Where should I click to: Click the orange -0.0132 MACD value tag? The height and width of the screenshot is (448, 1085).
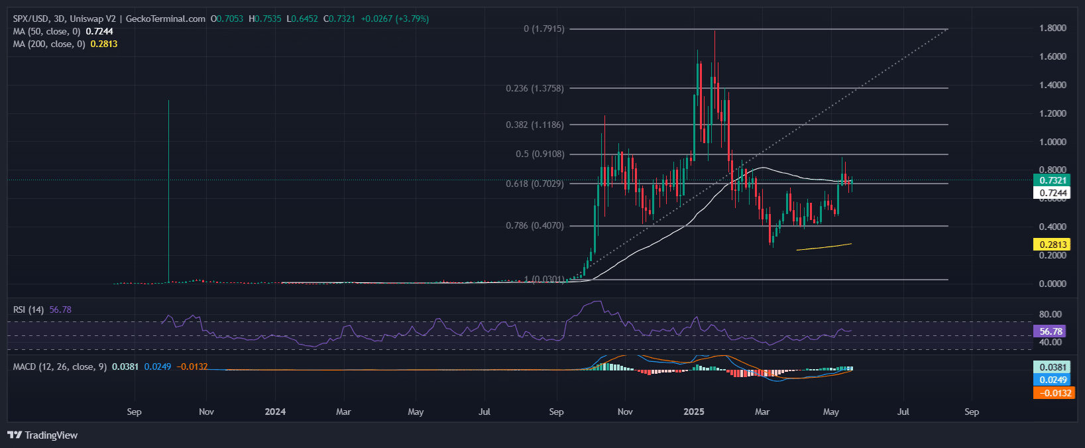pyautogui.click(x=1053, y=392)
